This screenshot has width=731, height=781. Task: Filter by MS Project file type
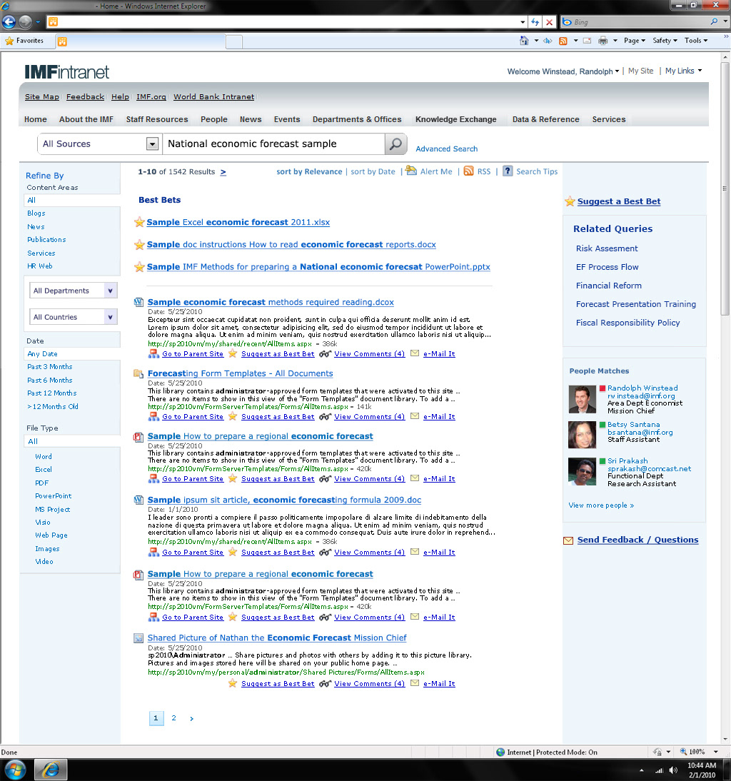tap(52, 509)
